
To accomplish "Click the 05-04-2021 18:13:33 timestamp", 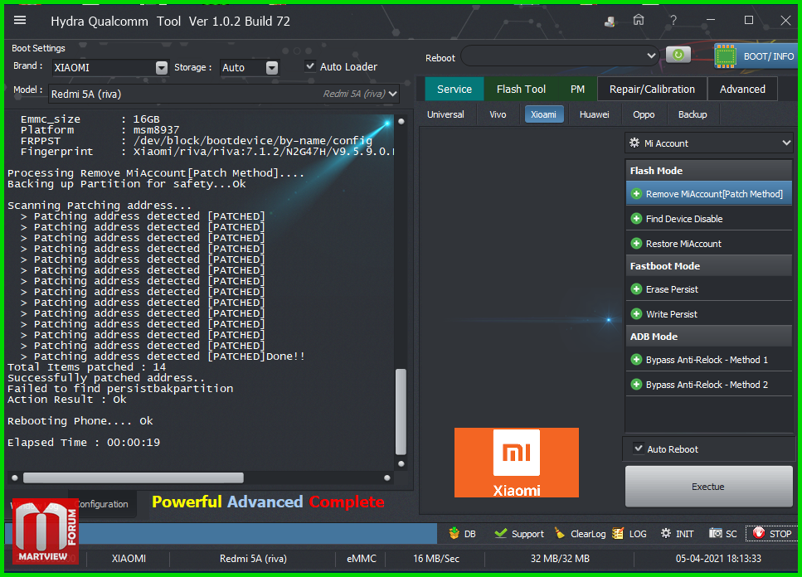I will tap(718, 559).
